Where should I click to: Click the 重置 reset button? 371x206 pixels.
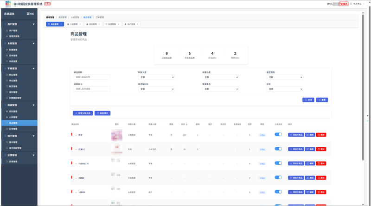[x=322, y=100]
